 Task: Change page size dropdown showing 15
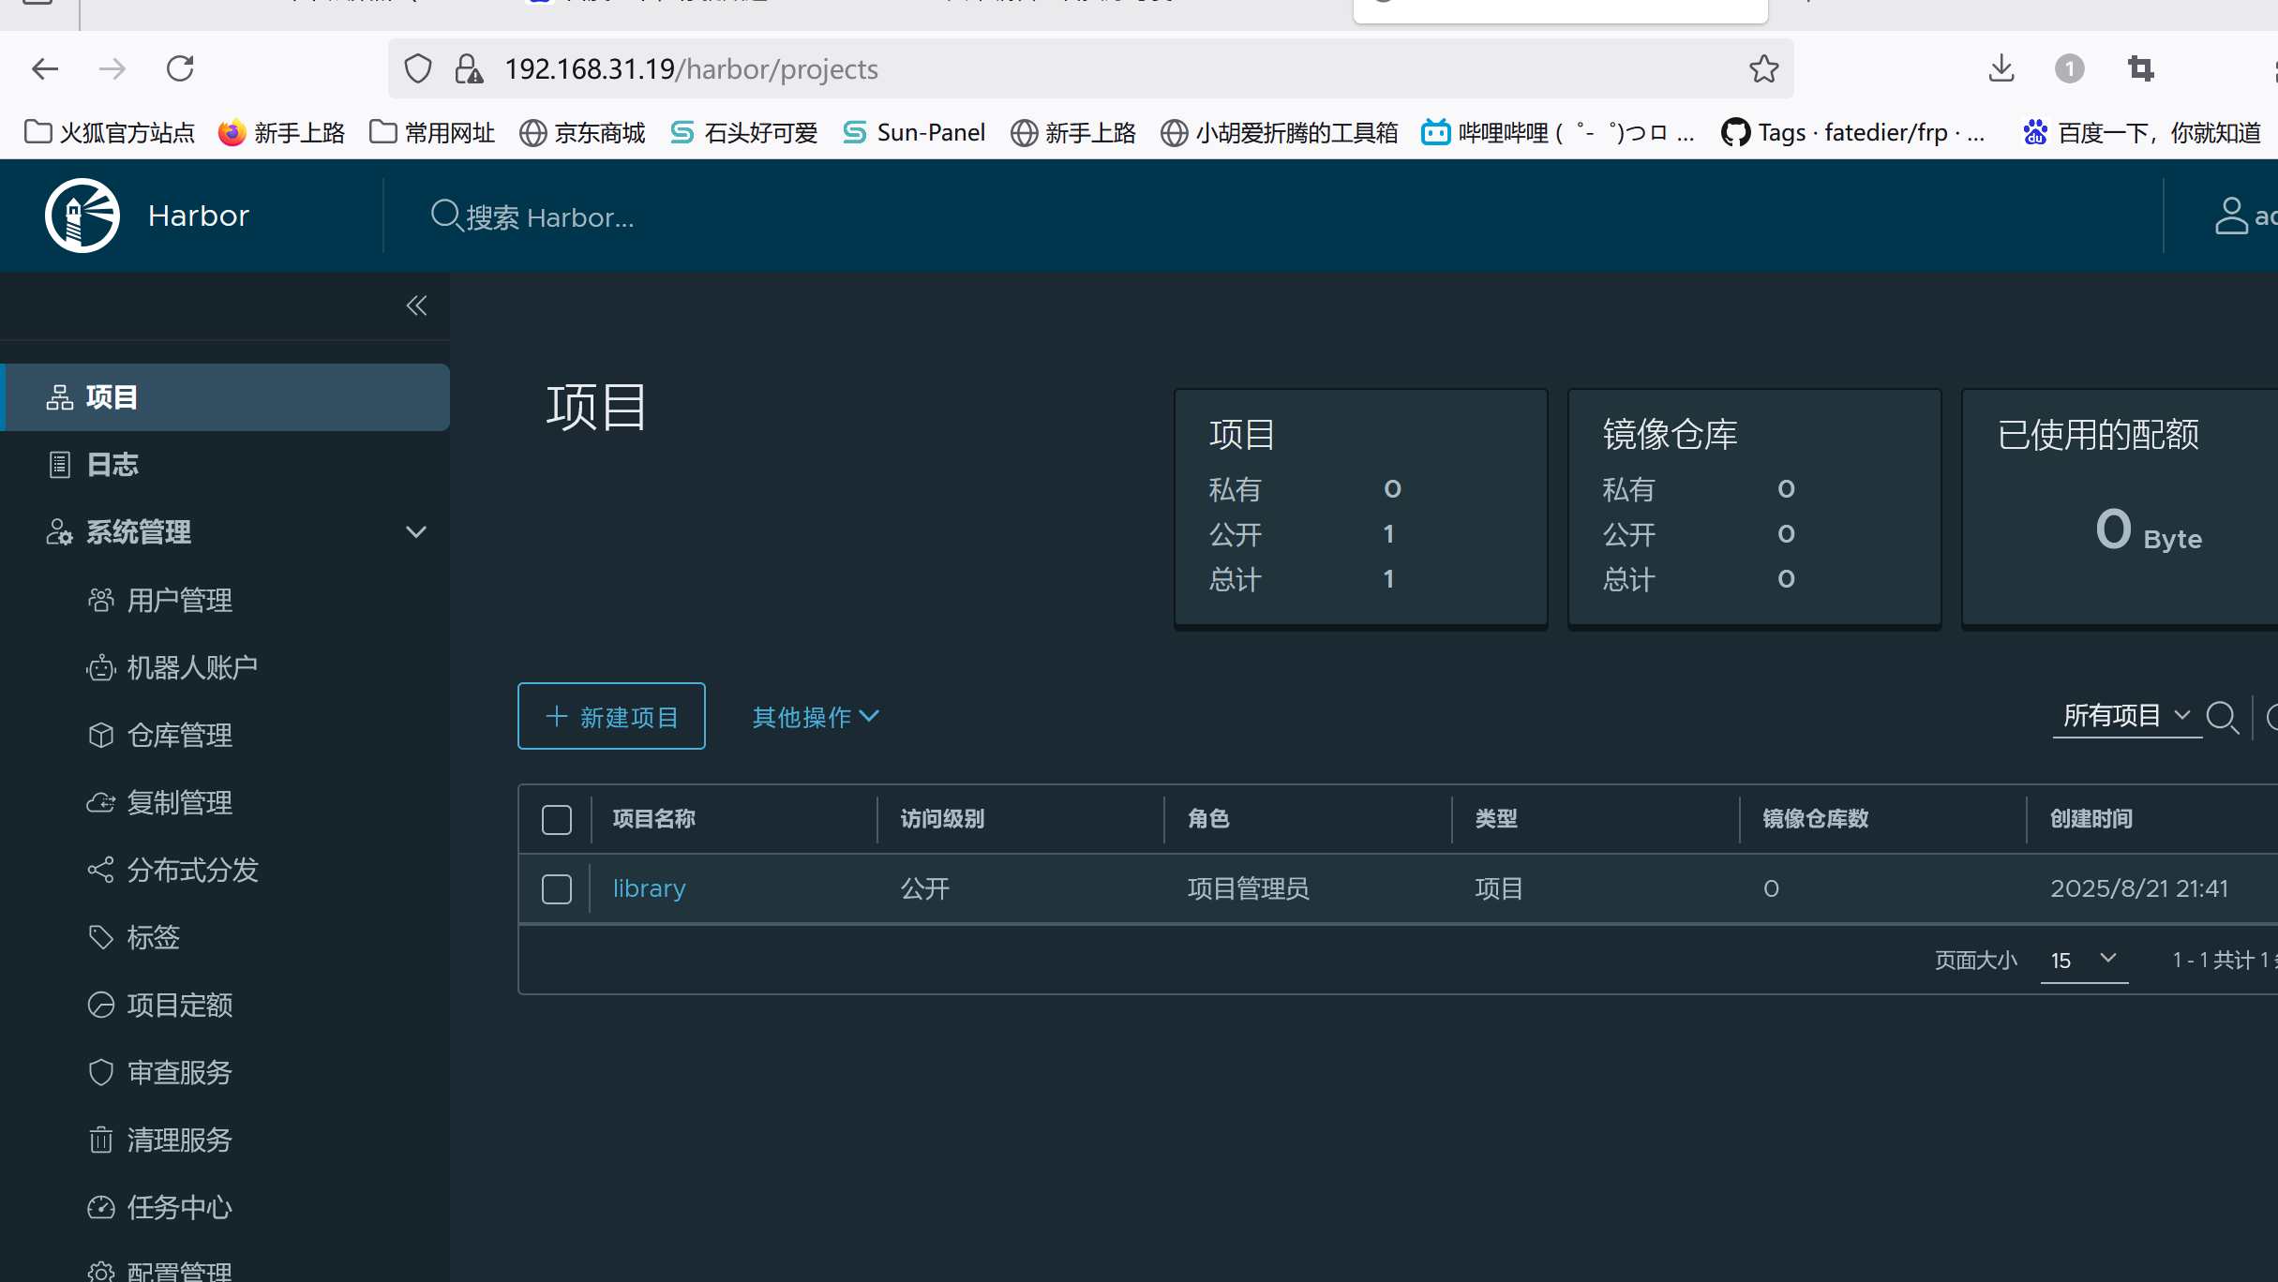pyautogui.click(x=2083, y=960)
